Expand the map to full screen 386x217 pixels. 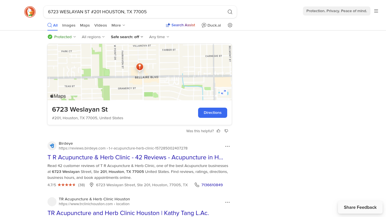tap(224, 92)
